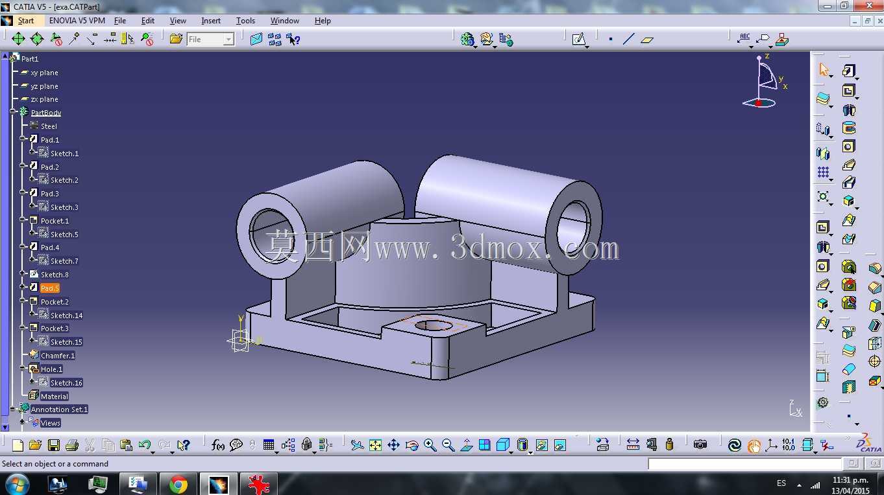The height and width of the screenshot is (495, 884).
Task: Click the Paste clipboard icon
Action: tap(127, 445)
